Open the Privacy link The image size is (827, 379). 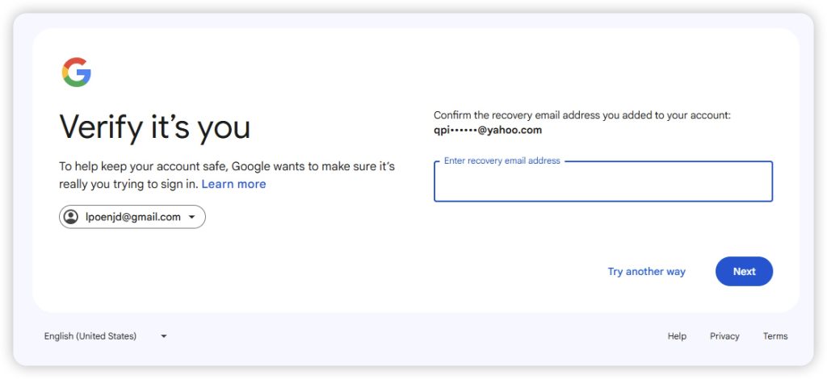point(724,336)
